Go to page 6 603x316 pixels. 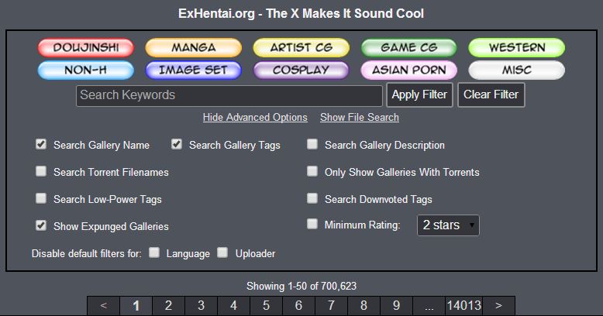pos(299,306)
